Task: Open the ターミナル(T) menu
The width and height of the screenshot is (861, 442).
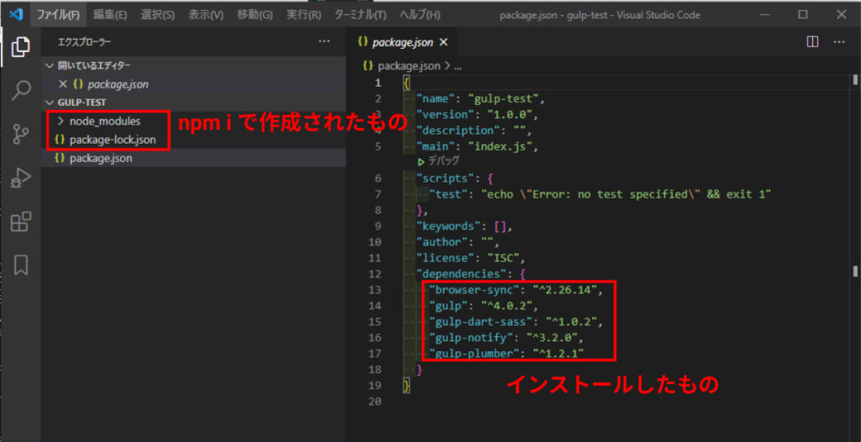Action: 360,15
